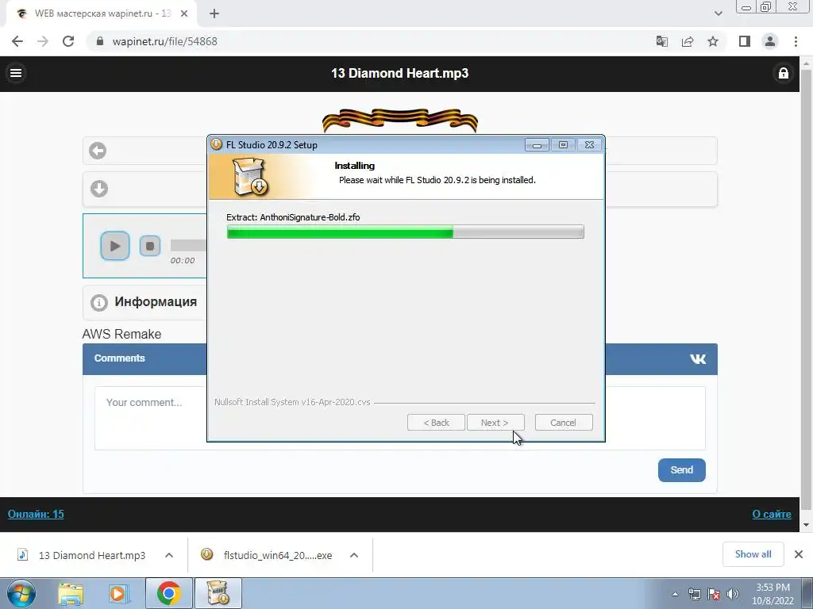The height and width of the screenshot is (609, 813).
Task: Open Windows Explorer from taskbar
Action: (71, 594)
